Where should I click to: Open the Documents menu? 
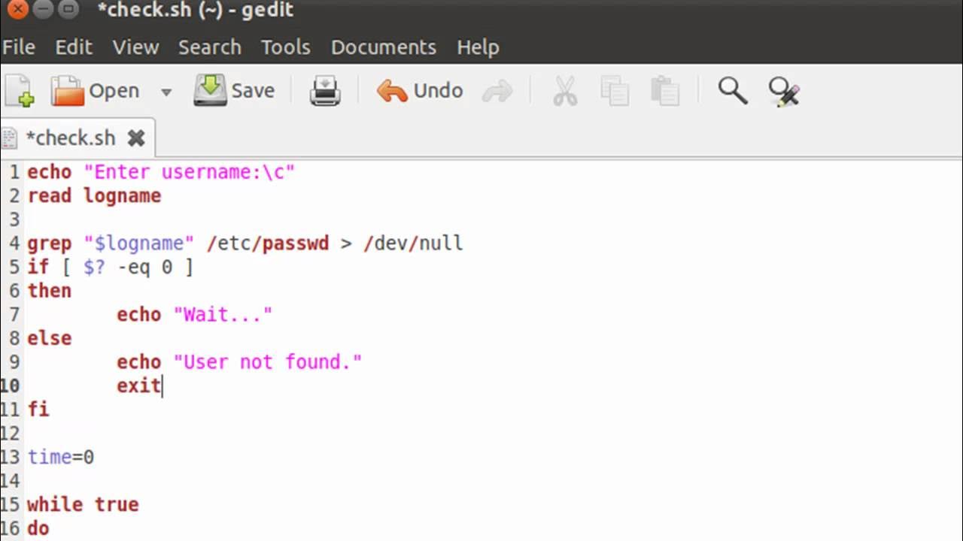(383, 47)
